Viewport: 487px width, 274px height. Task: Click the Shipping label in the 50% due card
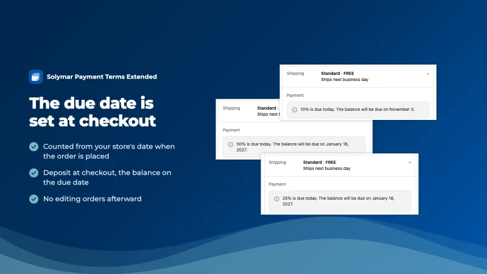231,108
